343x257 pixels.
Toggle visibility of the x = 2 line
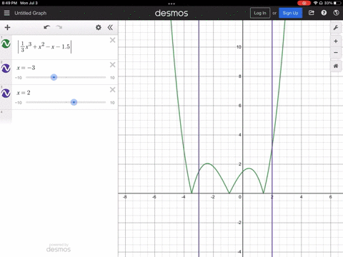pos(6,94)
